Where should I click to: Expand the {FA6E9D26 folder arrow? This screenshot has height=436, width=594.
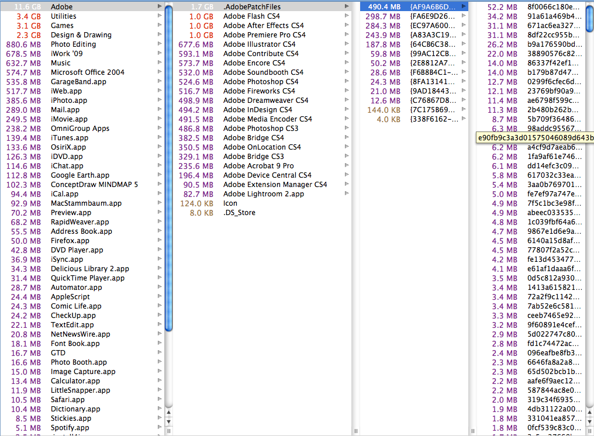pos(464,16)
